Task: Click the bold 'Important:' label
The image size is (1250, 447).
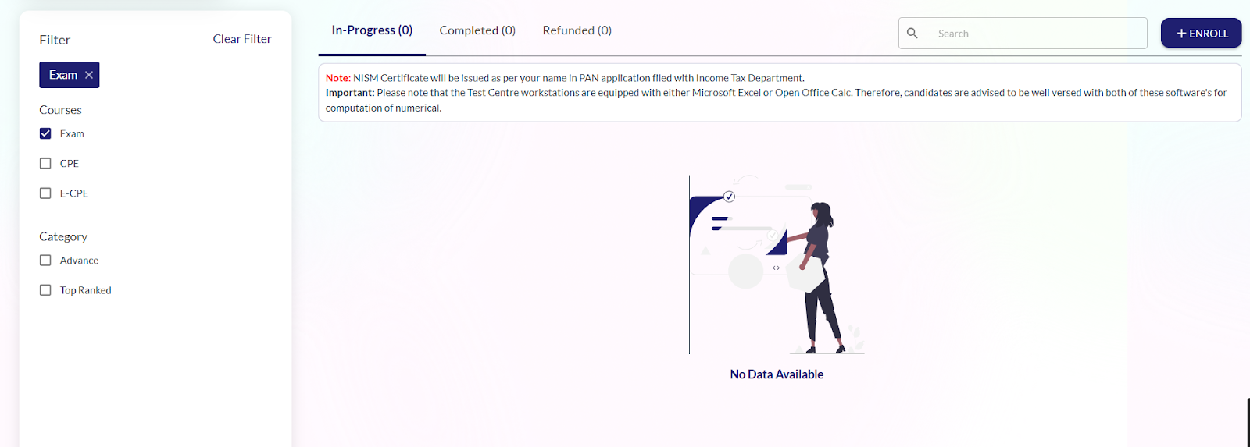Action: pyautogui.click(x=350, y=93)
